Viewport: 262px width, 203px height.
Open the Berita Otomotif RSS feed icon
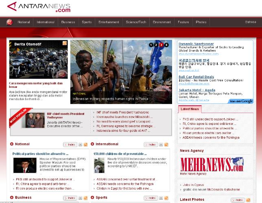(65, 44)
